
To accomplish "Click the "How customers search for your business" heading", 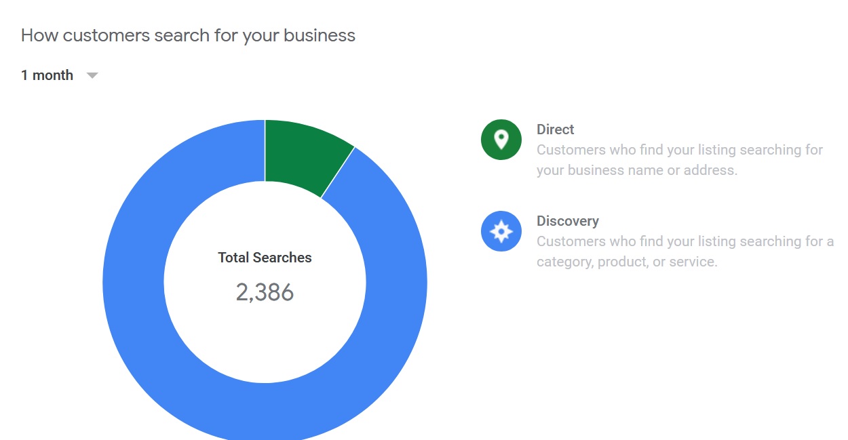I will tap(188, 35).
